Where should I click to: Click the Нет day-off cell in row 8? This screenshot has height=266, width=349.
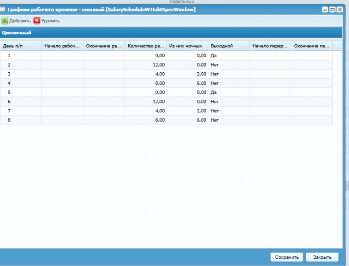pyautogui.click(x=229, y=120)
